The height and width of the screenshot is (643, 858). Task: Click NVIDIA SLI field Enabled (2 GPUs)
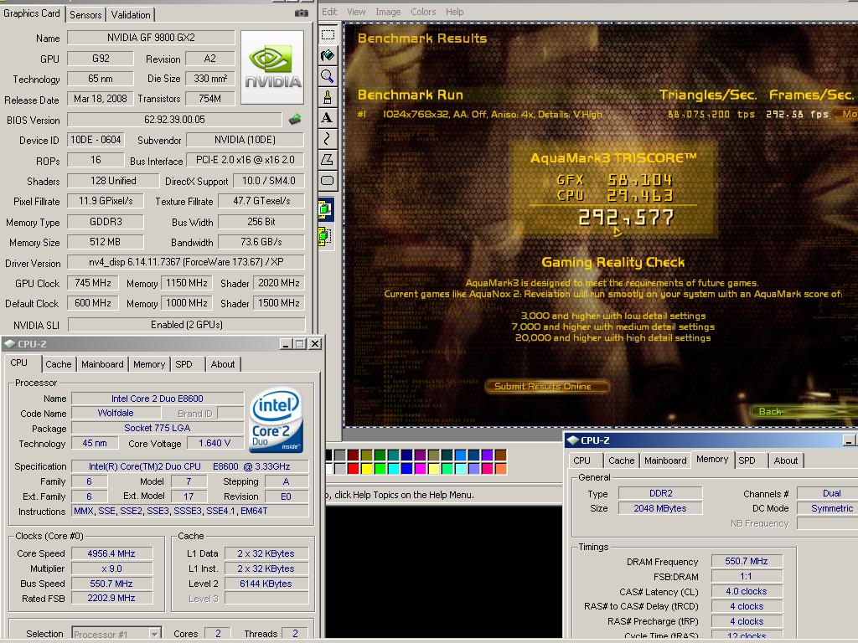click(x=187, y=325)
